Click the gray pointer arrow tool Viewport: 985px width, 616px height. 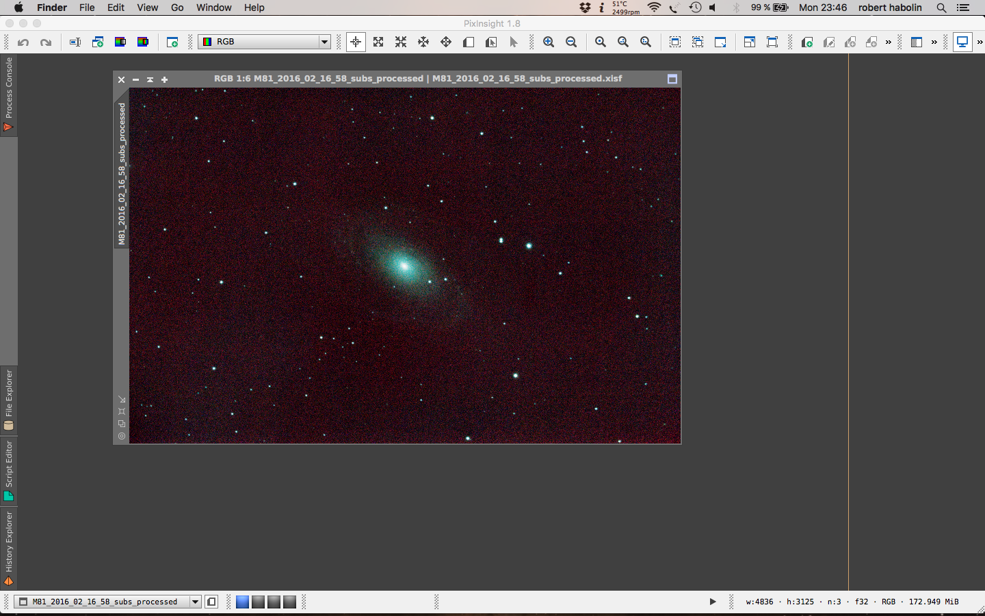click(514, 42)
